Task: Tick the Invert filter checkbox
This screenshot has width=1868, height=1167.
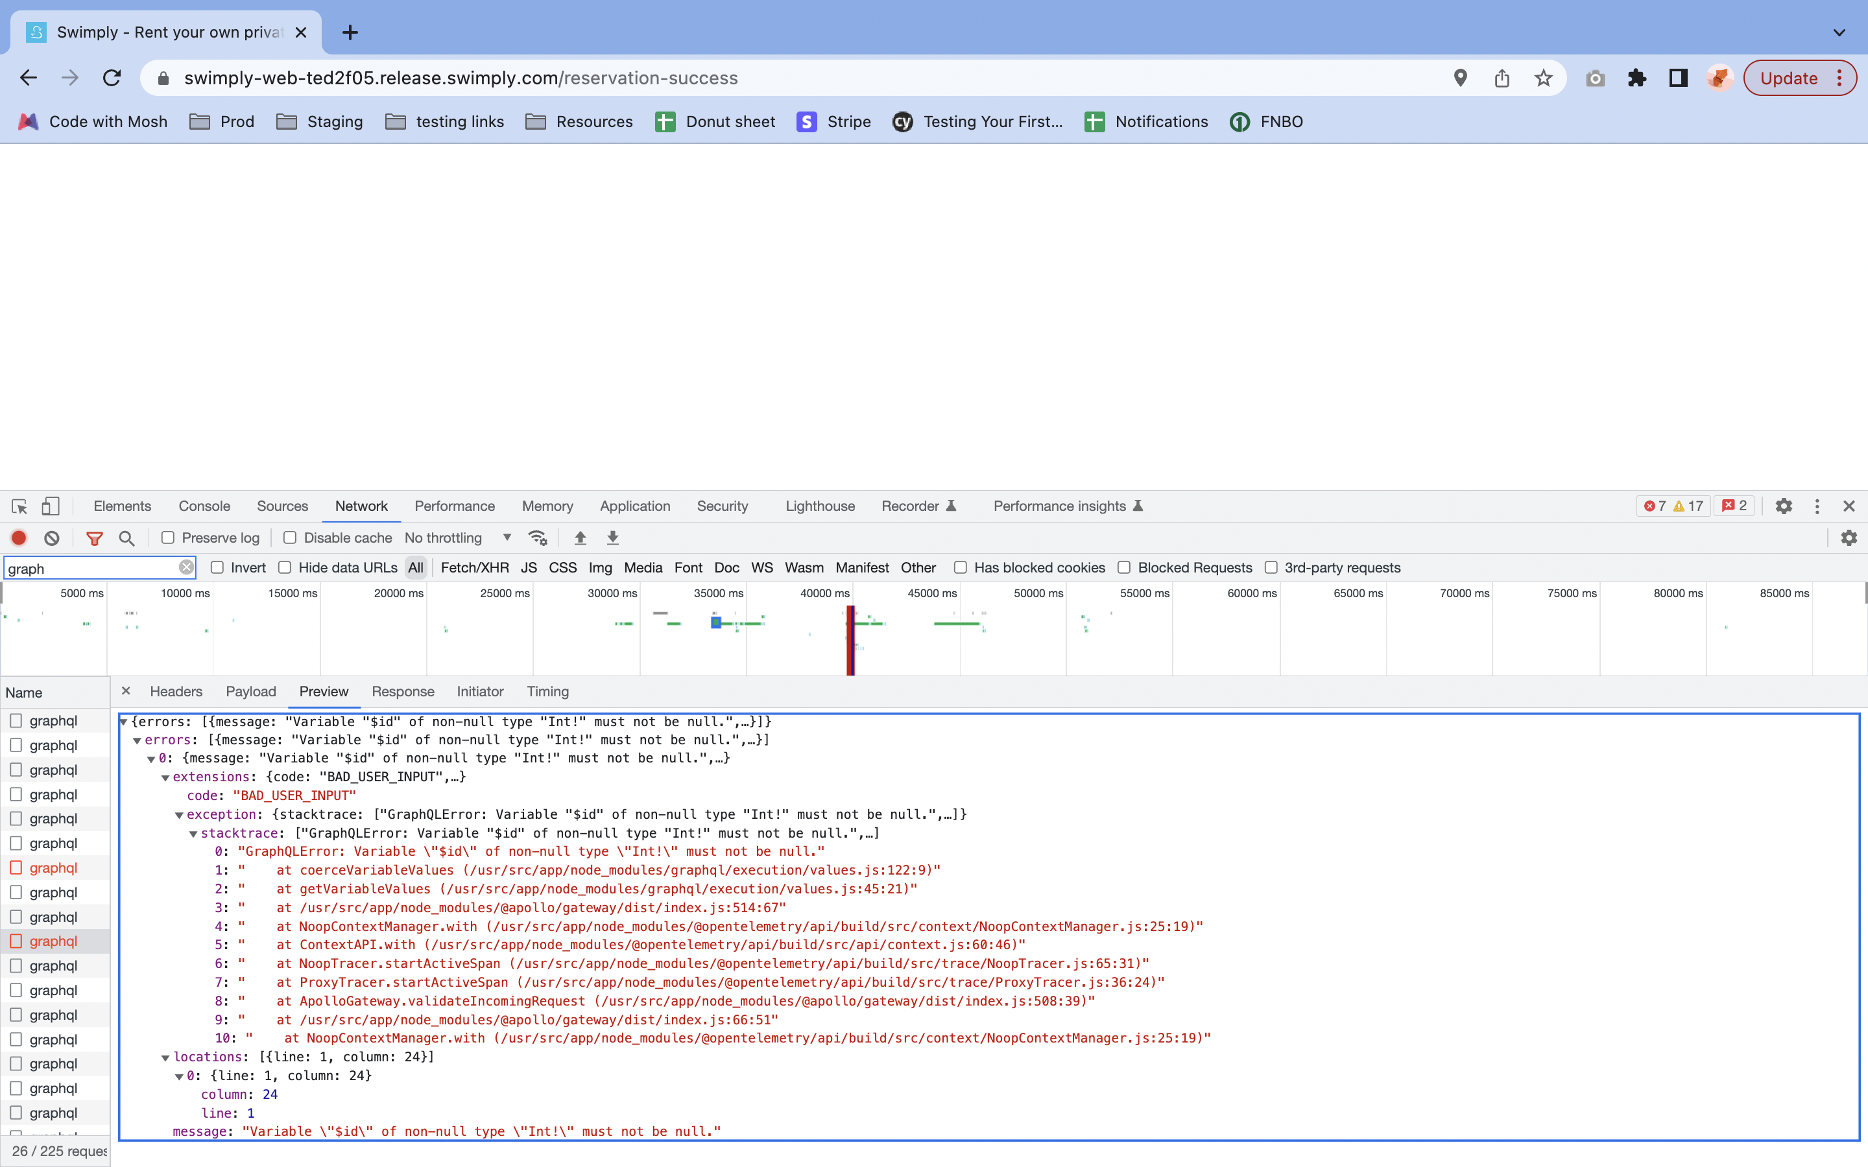Action: (218, 567)
